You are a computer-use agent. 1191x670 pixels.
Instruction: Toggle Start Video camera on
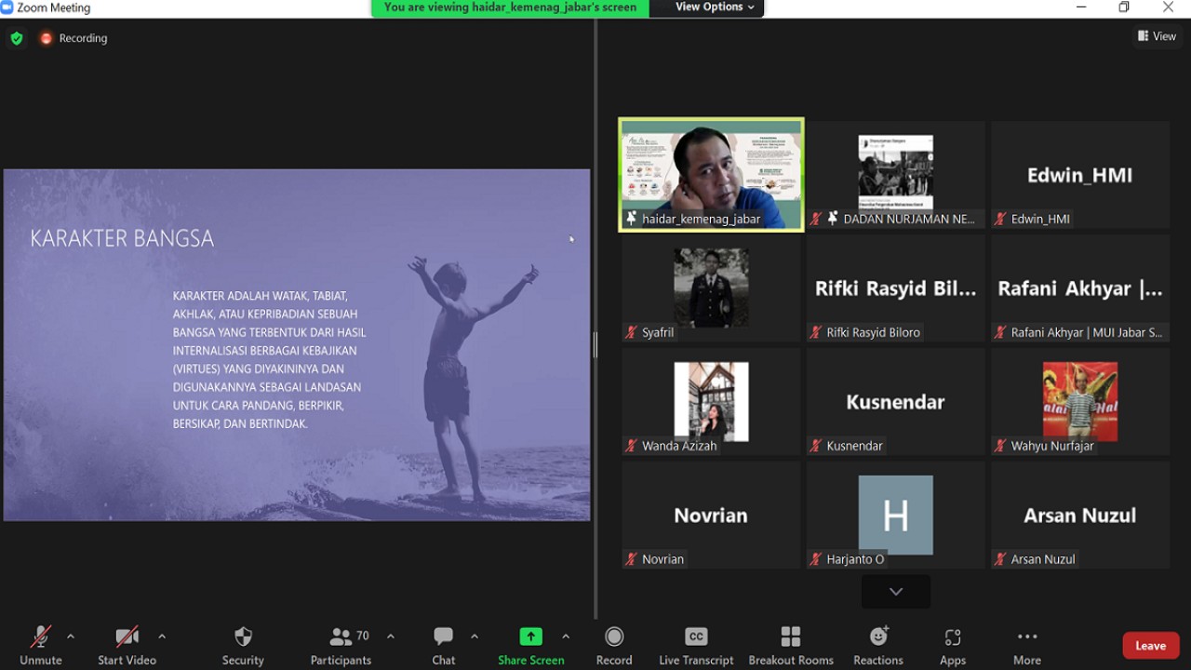127,637
